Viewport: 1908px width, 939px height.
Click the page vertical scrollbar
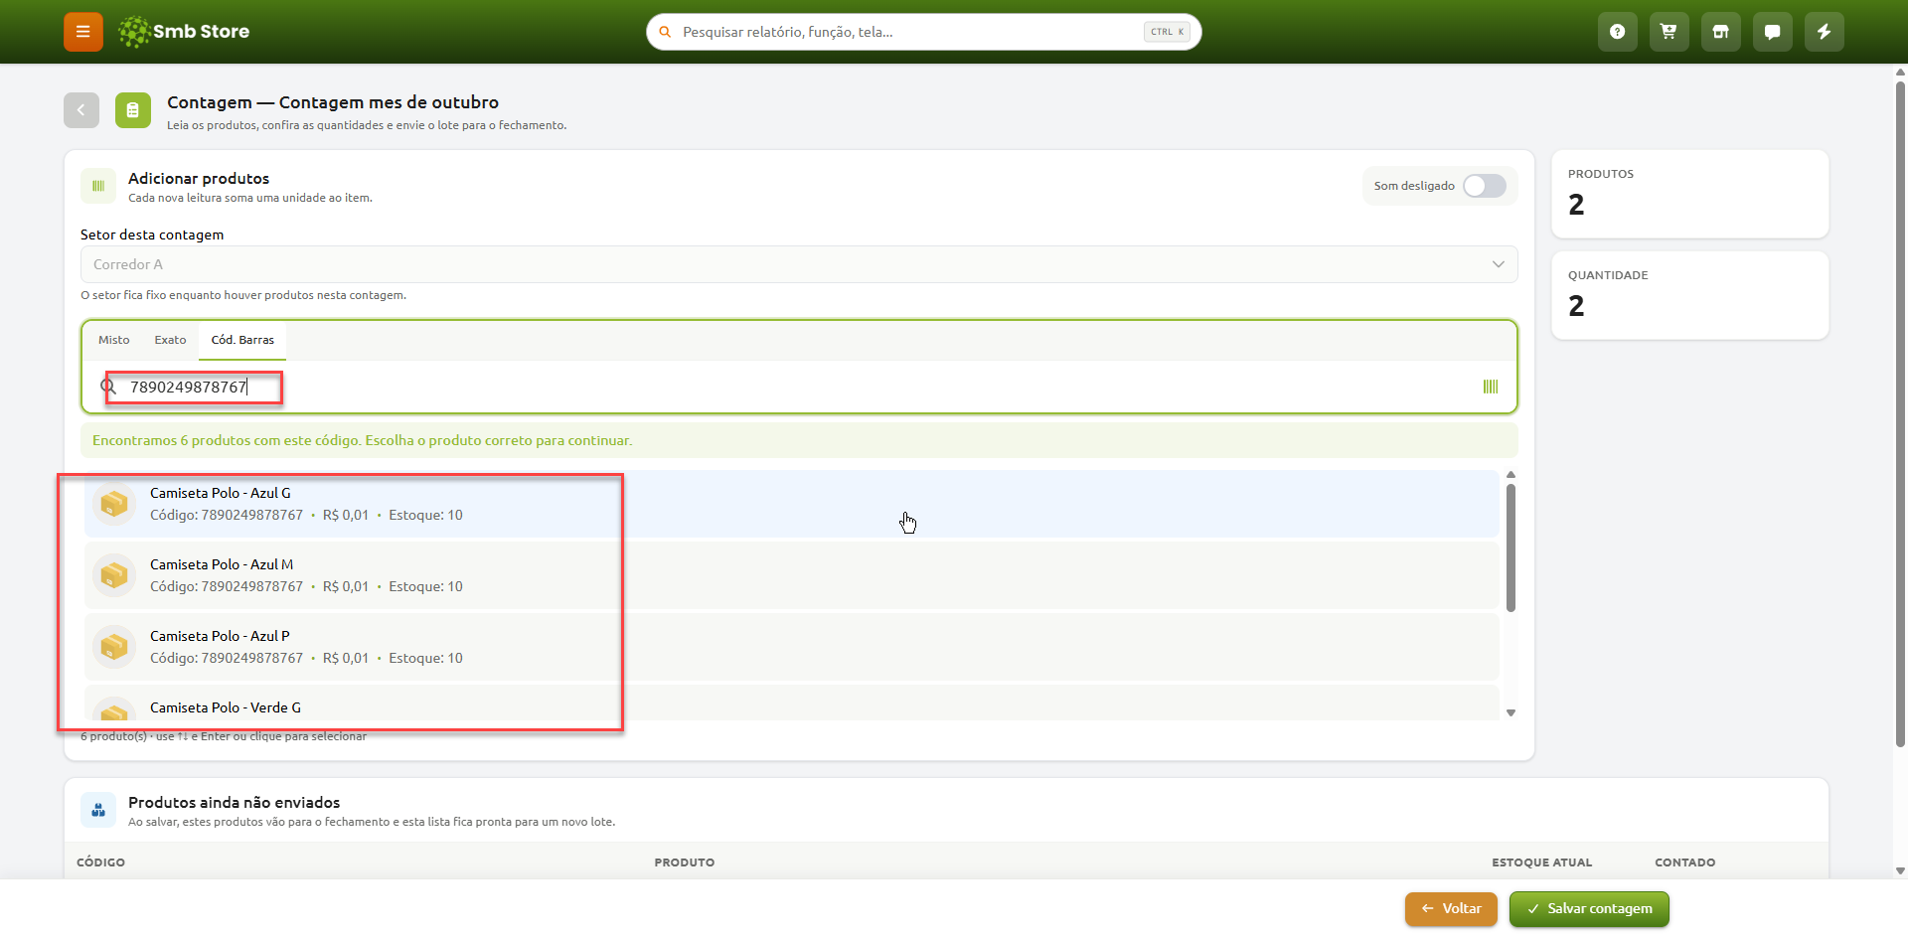(1900, 412)
